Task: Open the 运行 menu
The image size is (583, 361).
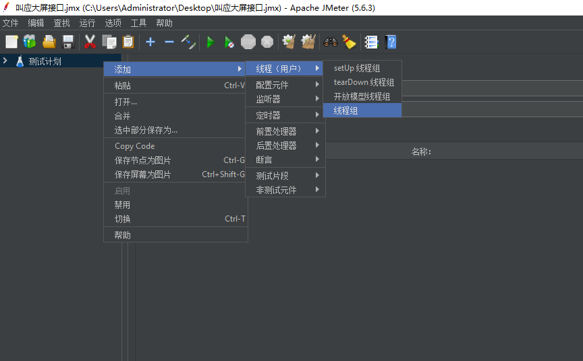Action: pyautogui.click(x=87, y=23)
